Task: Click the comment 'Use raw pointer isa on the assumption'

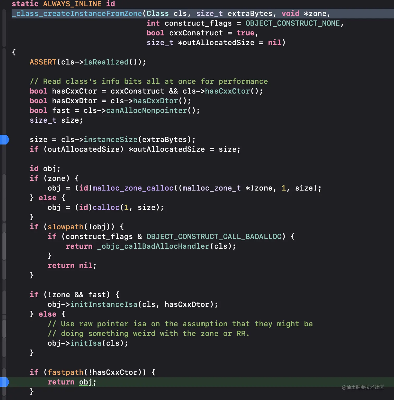Action: 180,324
